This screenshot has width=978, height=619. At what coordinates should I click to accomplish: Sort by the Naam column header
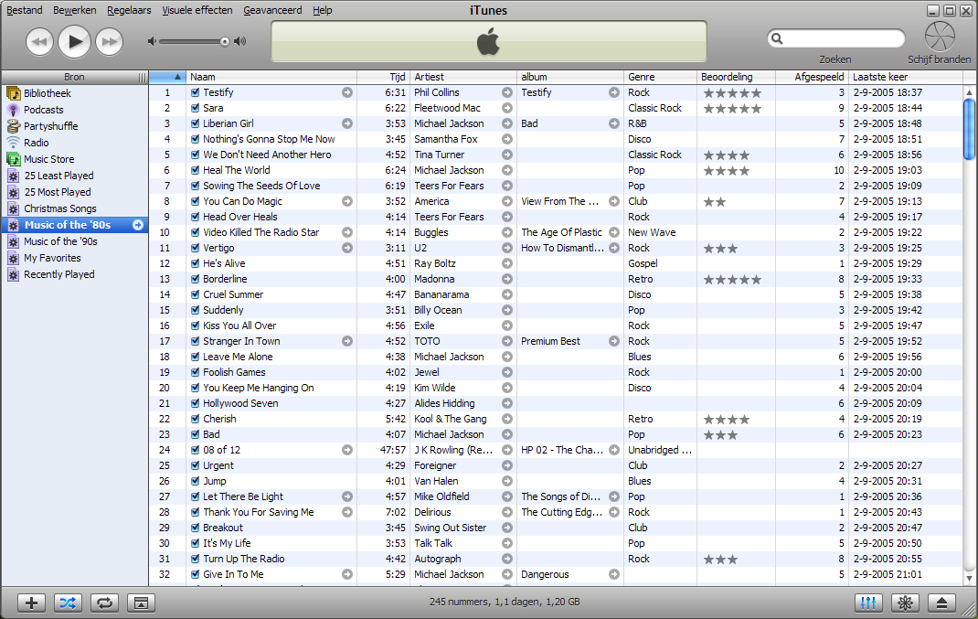tap(271, 77)
